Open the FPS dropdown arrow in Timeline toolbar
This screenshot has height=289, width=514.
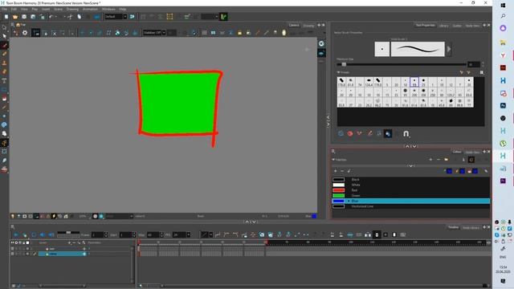(189, 235)
